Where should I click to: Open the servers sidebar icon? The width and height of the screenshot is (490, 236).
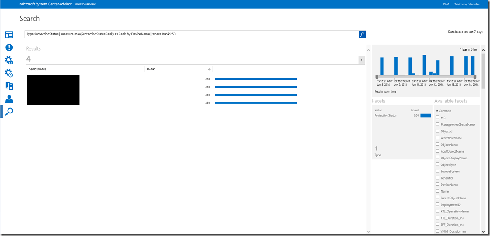tap(9, 86)
